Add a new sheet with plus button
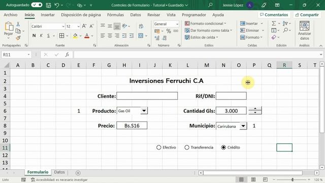325x183 pixels. [x=78, y=173]
